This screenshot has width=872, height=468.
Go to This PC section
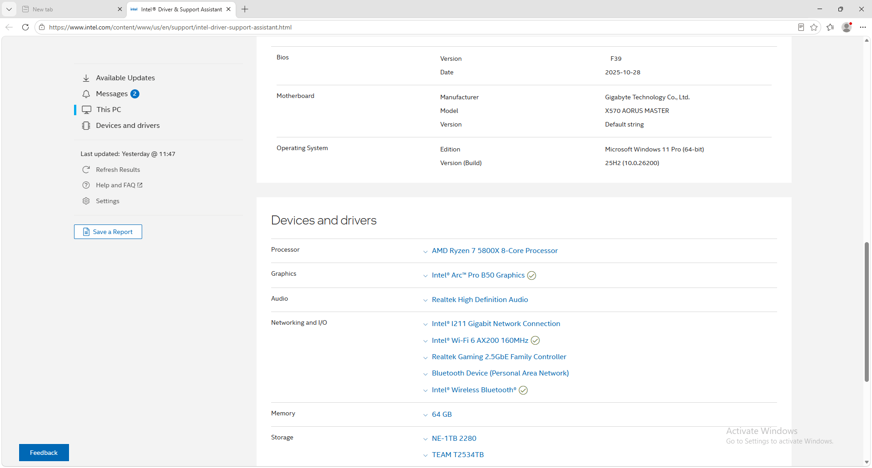(x=109, y=110)
